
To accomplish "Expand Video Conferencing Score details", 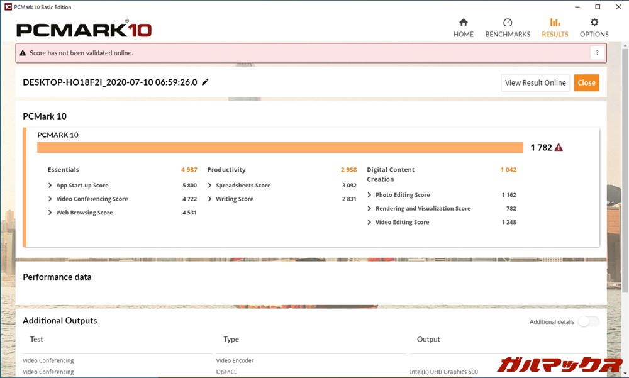I will click(x=50, y=199).
